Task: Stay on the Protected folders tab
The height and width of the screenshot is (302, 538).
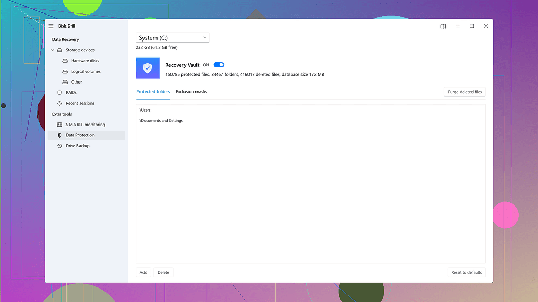Action: pos(153,91)
